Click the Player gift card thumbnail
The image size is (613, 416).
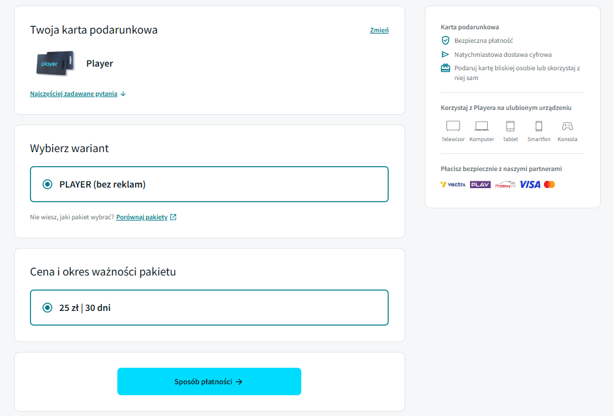55,64
